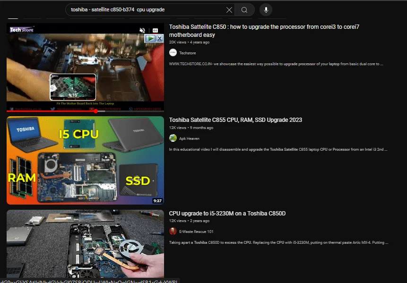Toggle closed captions CC on preview video

pyautogui.click(x=155, y=30)
